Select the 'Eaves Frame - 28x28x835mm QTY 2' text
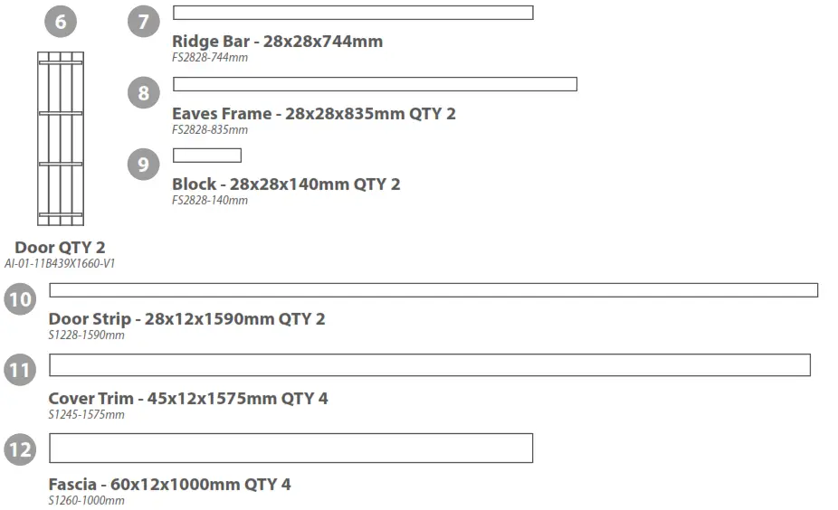The height and width of the screenshot is (510, 838). (313, 114)
